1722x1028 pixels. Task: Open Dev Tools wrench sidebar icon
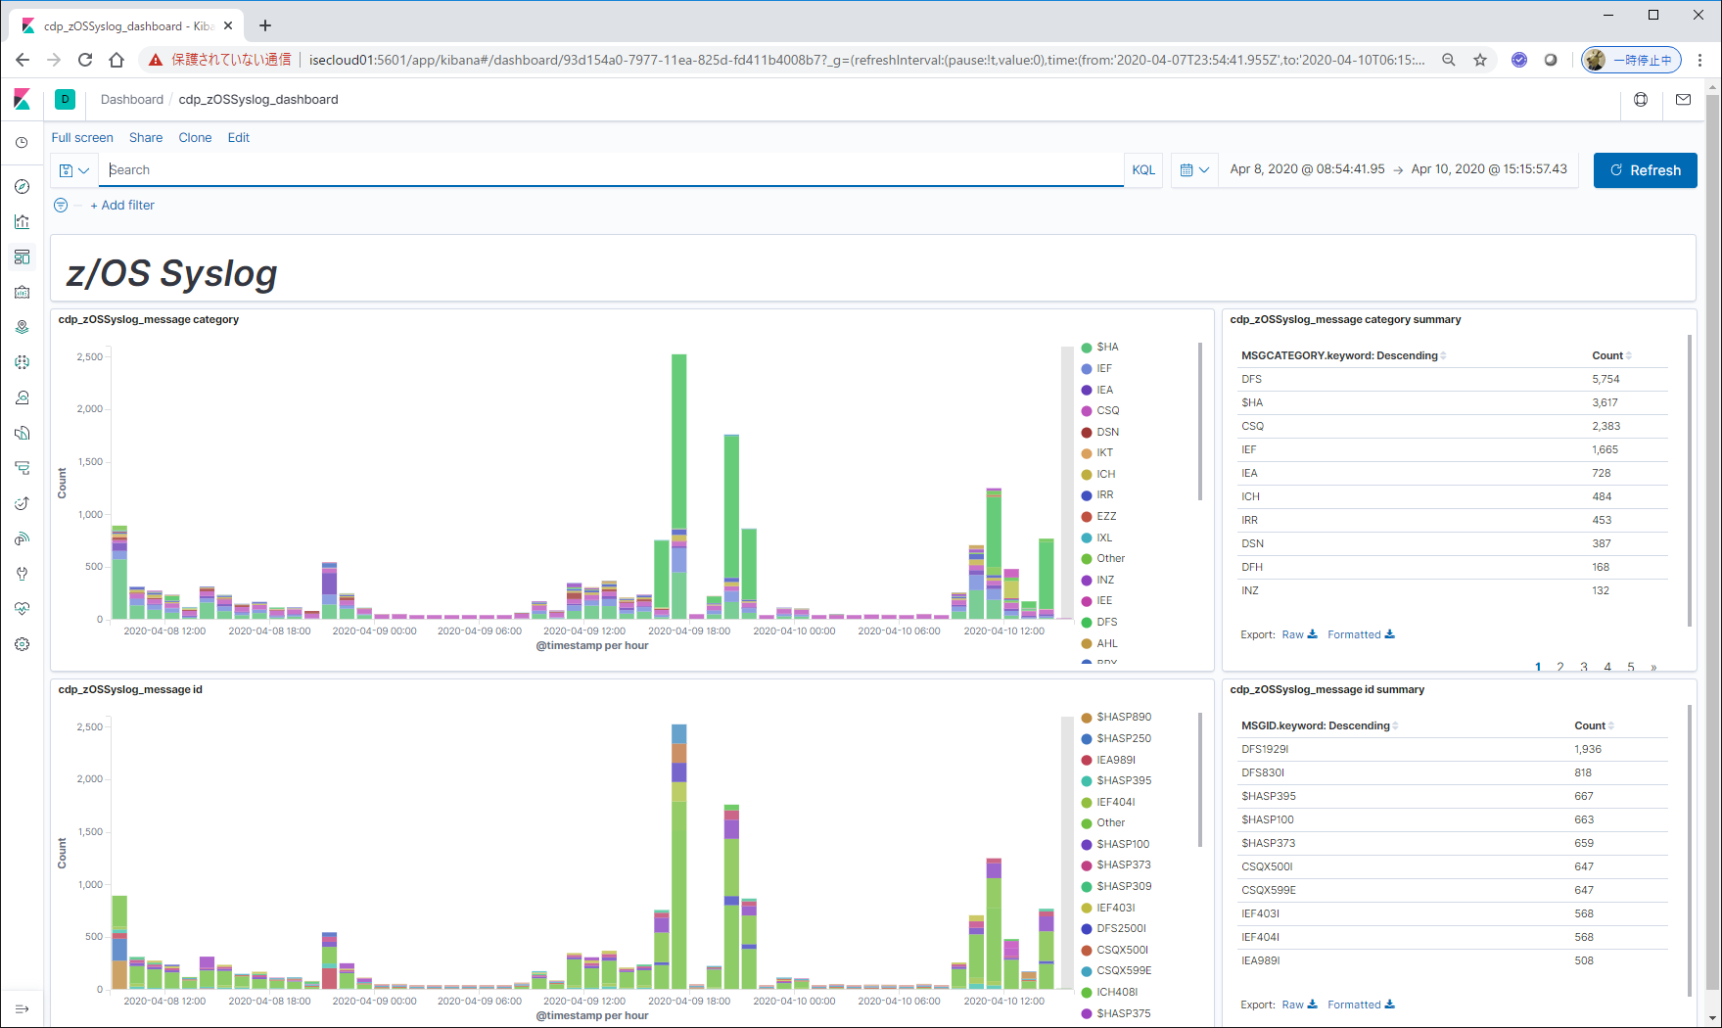(22, 574)
